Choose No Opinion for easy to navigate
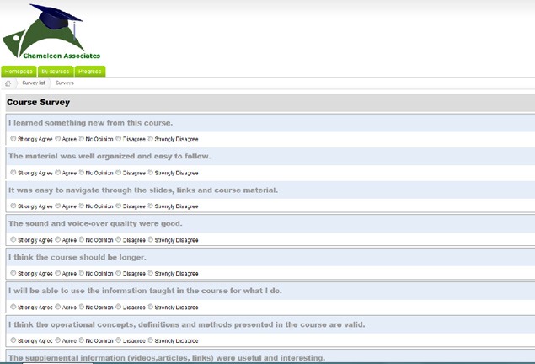This screenshot has width=535, height=364. (82, 206)
